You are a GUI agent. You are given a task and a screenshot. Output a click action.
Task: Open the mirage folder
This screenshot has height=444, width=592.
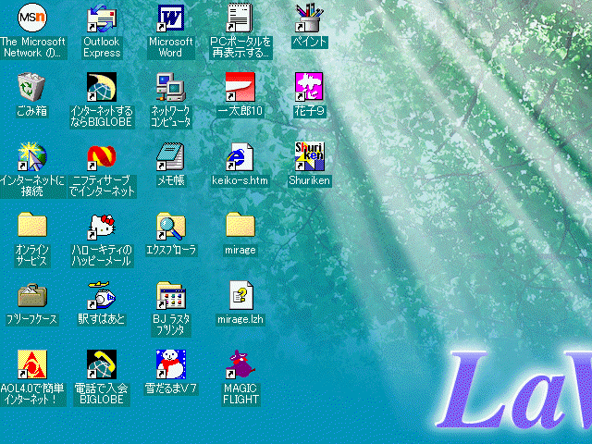click(240, 225)
